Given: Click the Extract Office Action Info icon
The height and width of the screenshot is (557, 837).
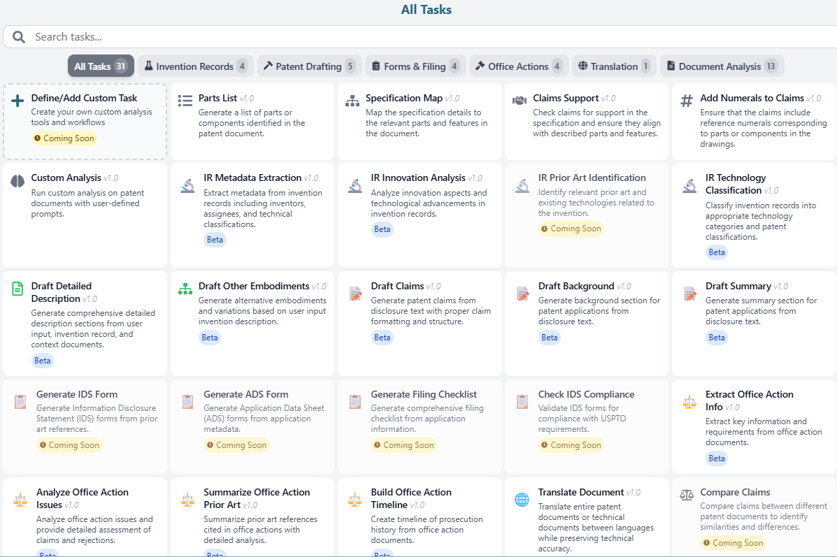Looking at the screenshot, I should click(x=689, y=402).
